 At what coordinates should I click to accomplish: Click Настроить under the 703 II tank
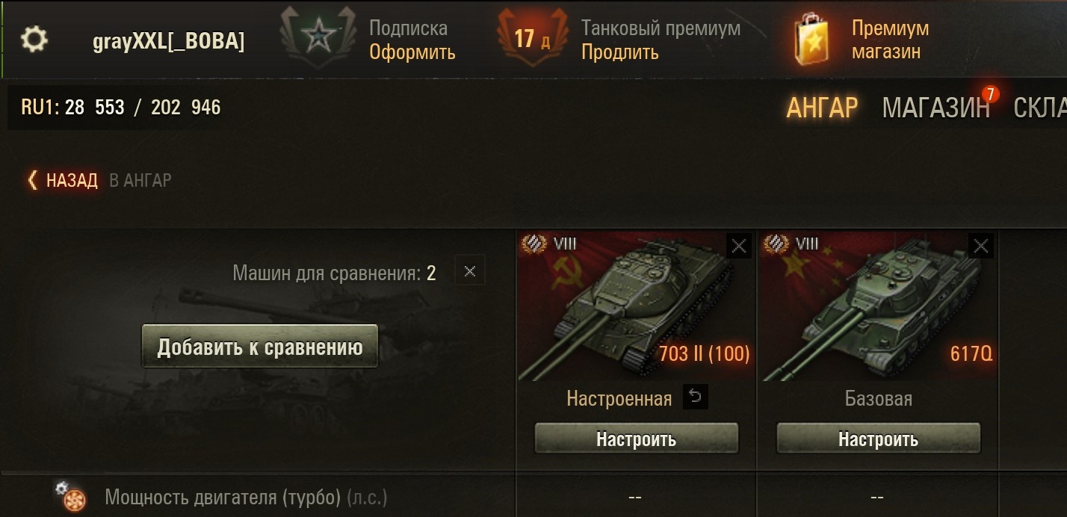637,439
